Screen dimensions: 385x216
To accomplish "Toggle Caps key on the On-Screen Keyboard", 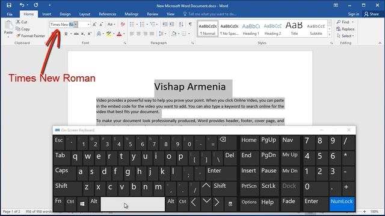I will tap(64, 173).
